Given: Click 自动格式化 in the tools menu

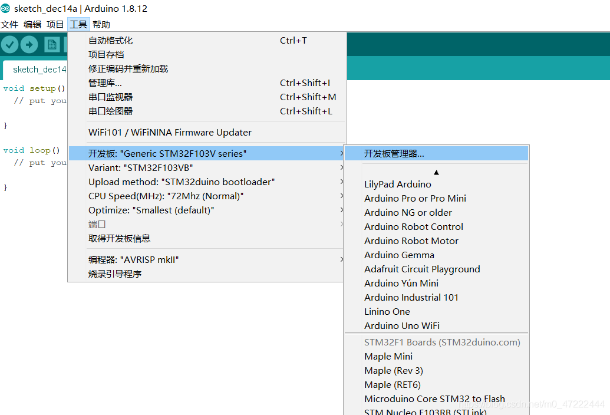Looking at the screenshot, I should pos(111,41).
